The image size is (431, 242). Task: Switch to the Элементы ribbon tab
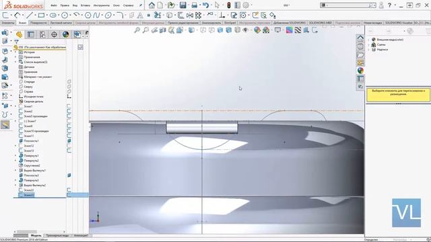pos(7,23)
